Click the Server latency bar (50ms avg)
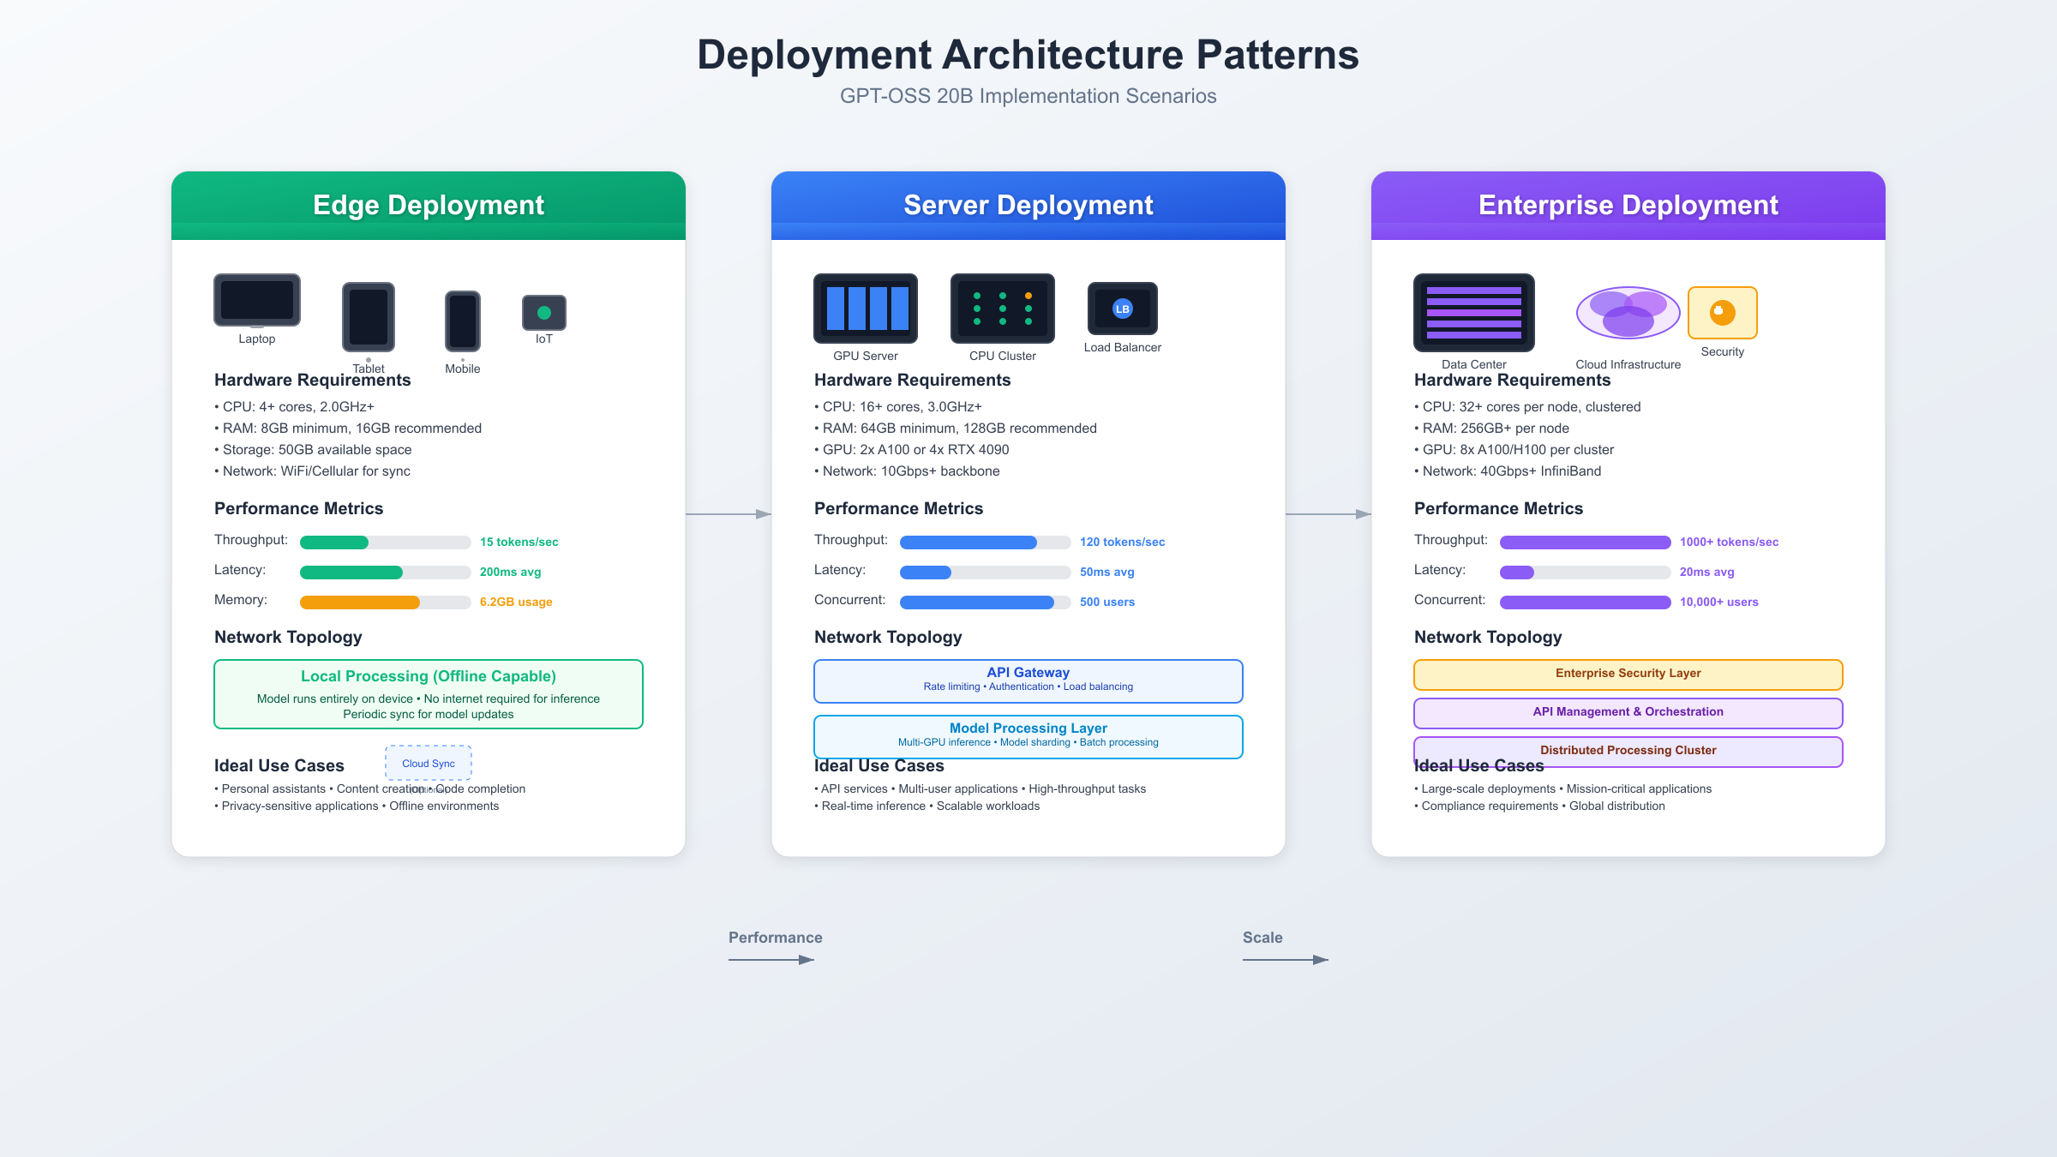Screen dimensions: 2057x1157 click(986, 573)
